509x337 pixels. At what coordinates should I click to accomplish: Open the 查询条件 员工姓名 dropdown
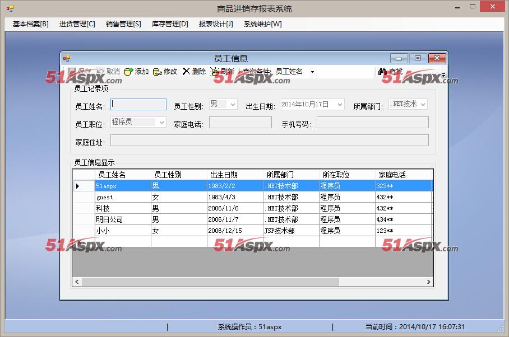point(312,72)
